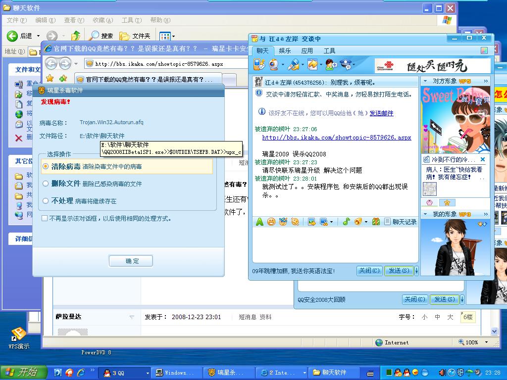The width and height of the screenshot is (507, 380).
Task: Click the webcam video chat icon
Action: [274, 64]
